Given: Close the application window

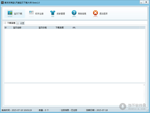Looking at the screenshot, I should 146,2.
